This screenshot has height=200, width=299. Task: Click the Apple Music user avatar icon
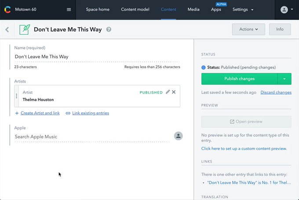coord(178,136)
